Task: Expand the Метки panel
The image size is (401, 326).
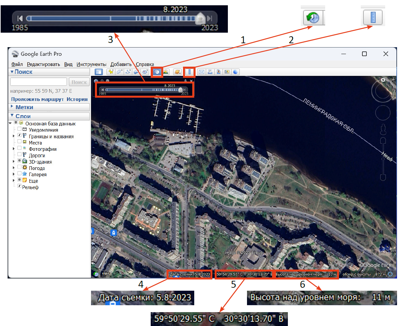Action: click(x=12, y=107)
